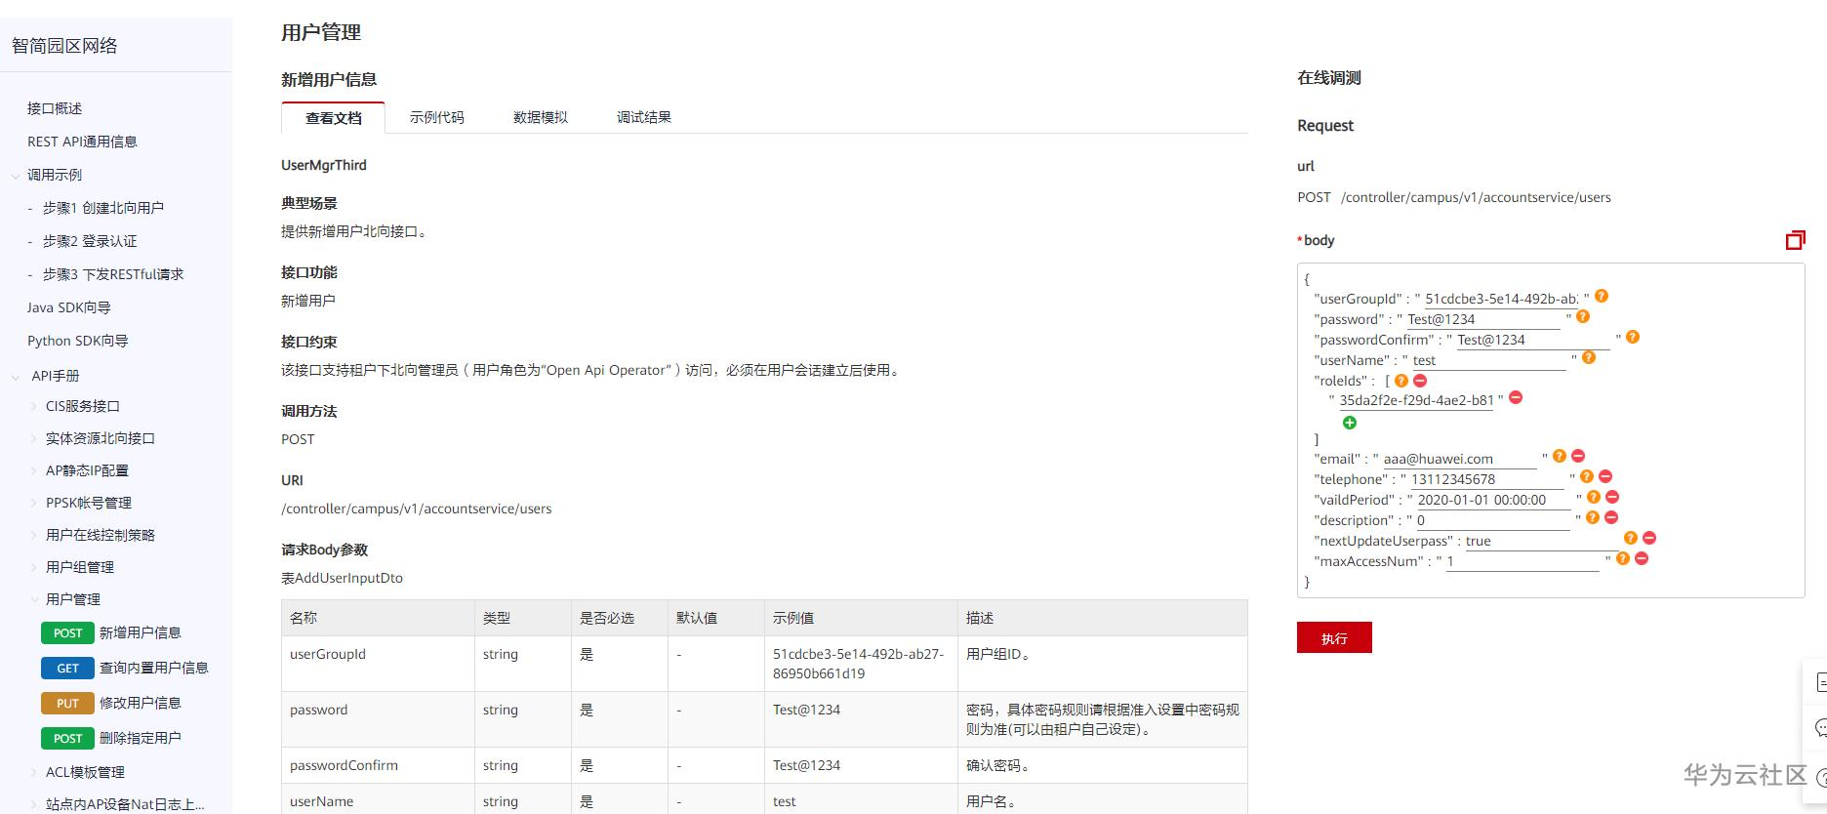
Task: Open help icon for passwordConfirm field
Action: coord(1633,338)
